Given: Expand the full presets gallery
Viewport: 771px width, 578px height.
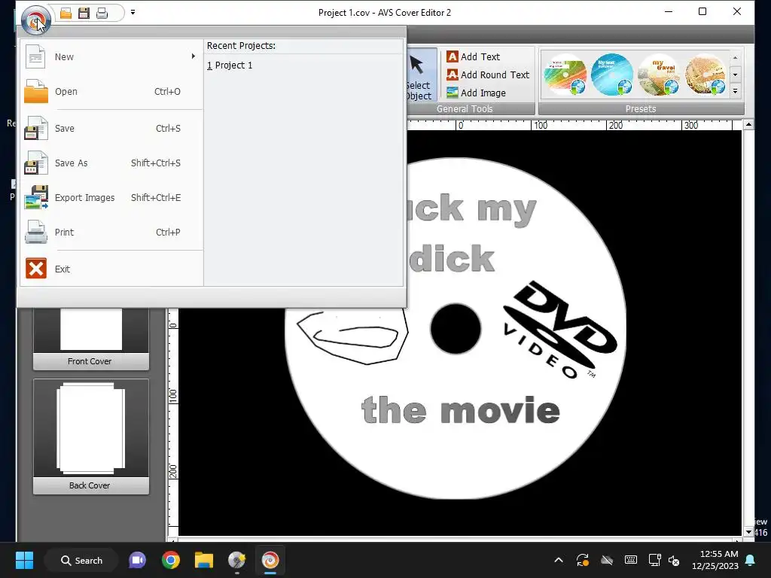Looking at the screenshot, I should click(735, 91).
